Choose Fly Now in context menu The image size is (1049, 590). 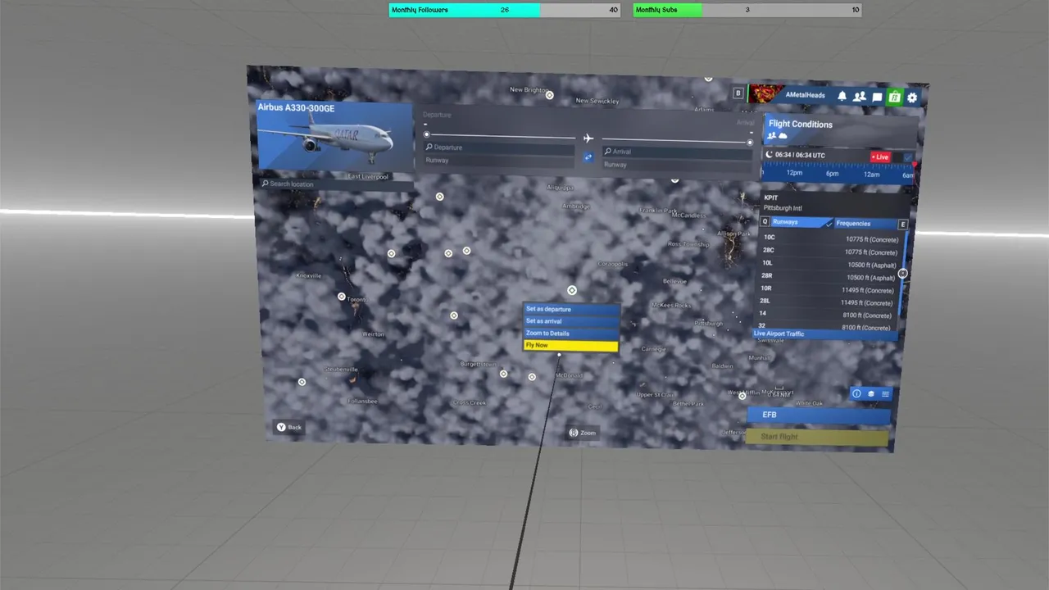click(570, 346)
